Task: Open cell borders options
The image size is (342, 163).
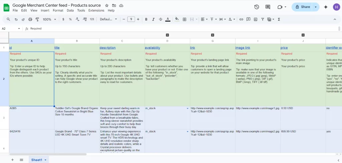Action: point(184,19)
